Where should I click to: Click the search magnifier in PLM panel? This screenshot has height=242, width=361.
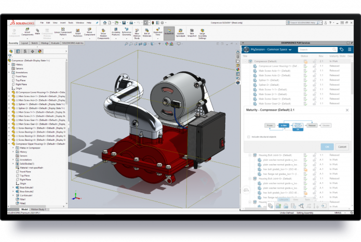[334, 49]
